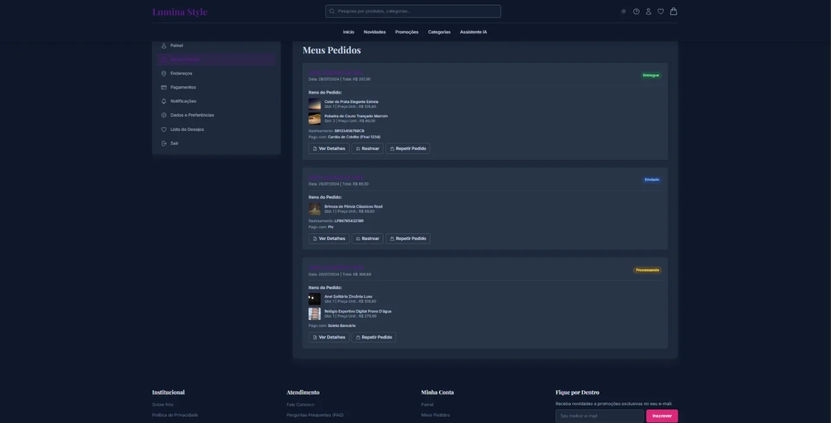This screenshot has width=831, height=423.
Task: Open help via the question mark icon
Action: (636, 11)
